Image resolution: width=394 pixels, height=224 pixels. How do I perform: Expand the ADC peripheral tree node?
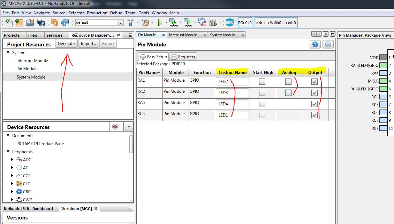pyautogui.click(x=13, y=160)
